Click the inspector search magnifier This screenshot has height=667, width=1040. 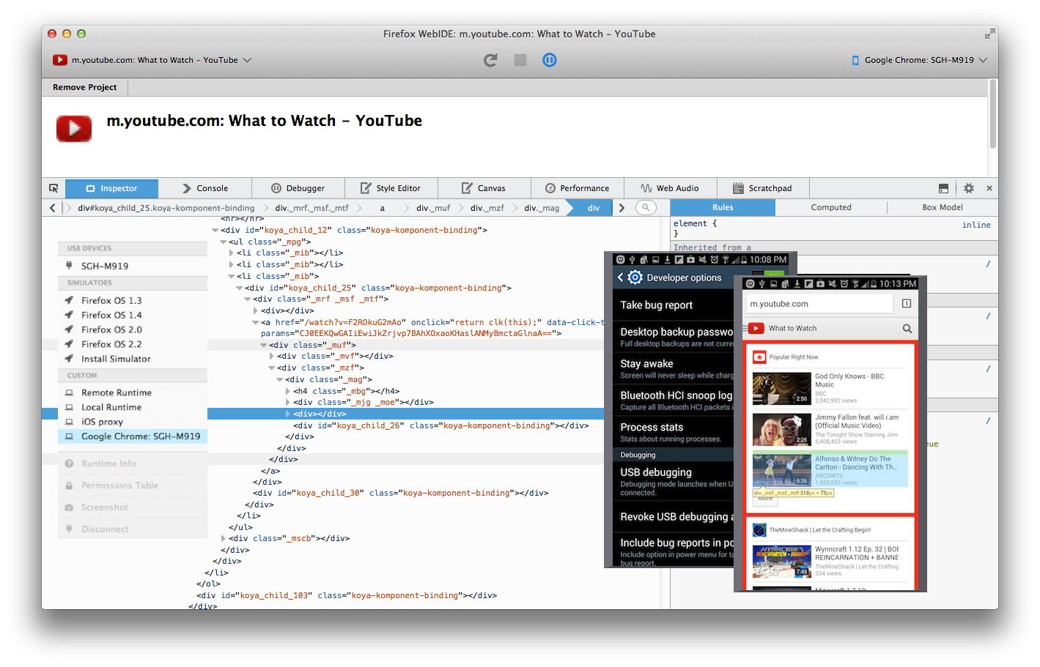point(646,208)
